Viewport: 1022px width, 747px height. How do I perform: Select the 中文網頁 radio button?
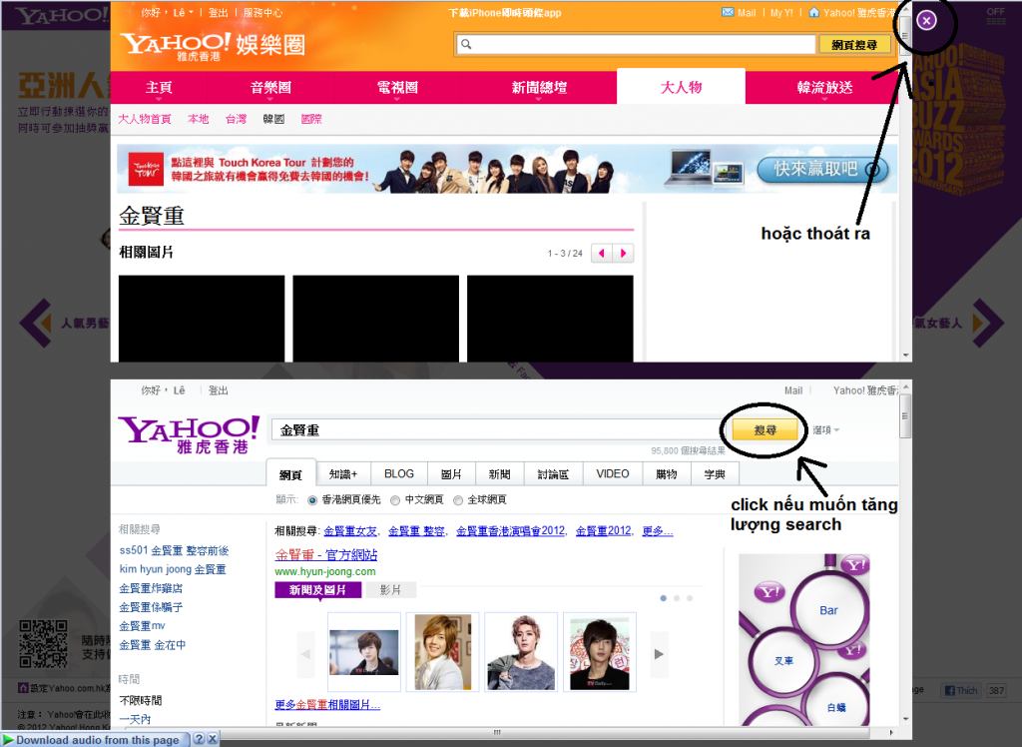click(395, 500)
